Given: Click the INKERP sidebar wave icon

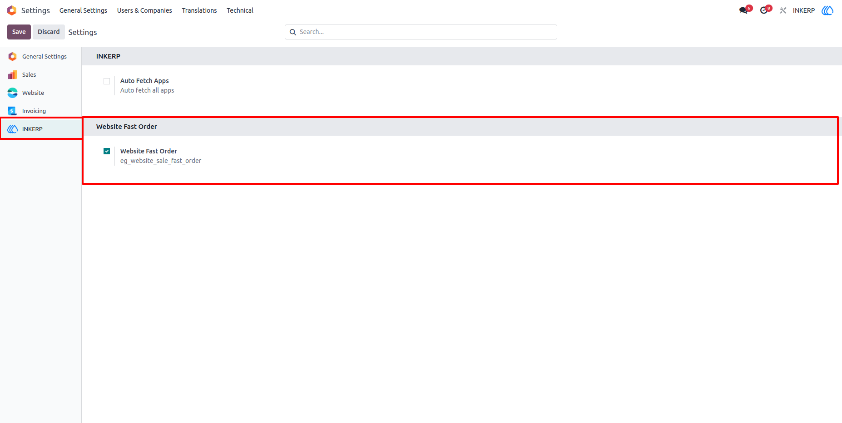Looking at the screenshot, I should [13, 129].
